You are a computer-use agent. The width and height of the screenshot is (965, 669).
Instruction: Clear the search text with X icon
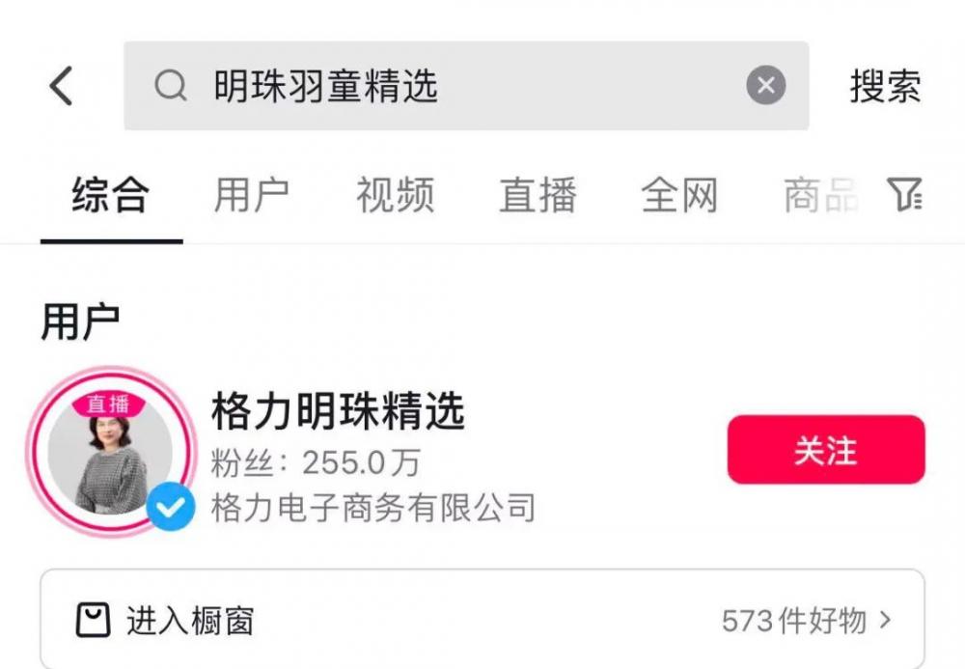[765, 85]
